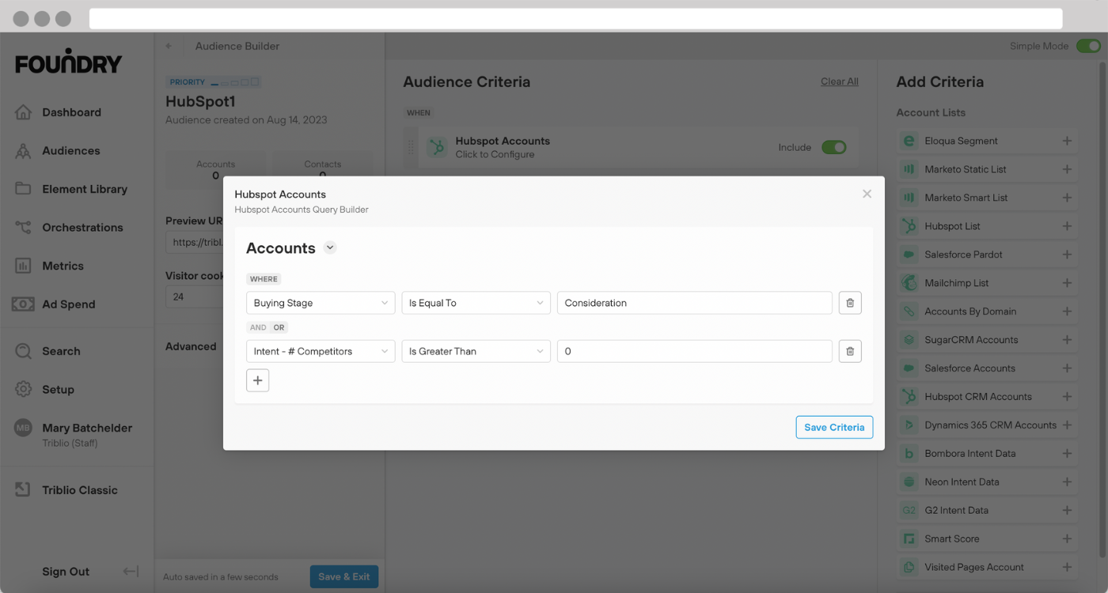Open Orchestrations in the sidebar
The height and width of the screenshot is (593, 1108).
click(x=82, y=228)
